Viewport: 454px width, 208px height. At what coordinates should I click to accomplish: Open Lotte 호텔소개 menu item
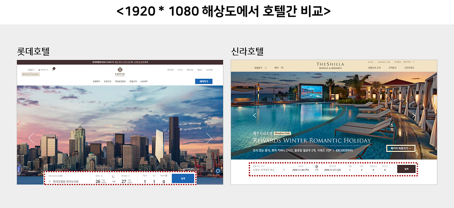click(x=133, y=81)
